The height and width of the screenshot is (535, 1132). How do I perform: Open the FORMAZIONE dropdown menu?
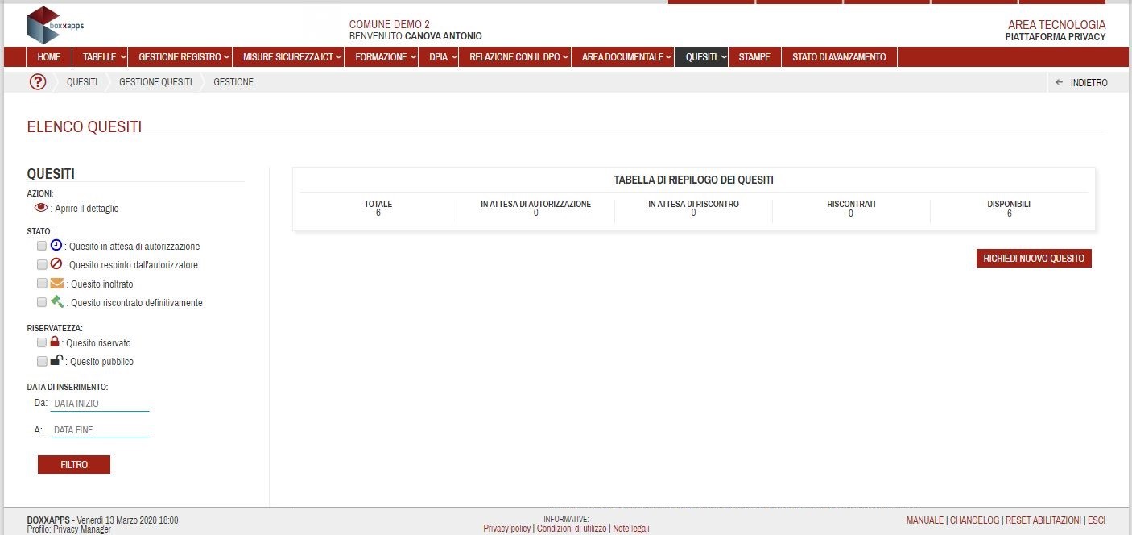tap(381, 57)
